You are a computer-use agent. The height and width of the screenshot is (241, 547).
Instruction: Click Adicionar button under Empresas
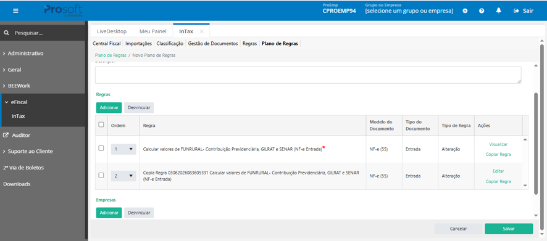109,213
